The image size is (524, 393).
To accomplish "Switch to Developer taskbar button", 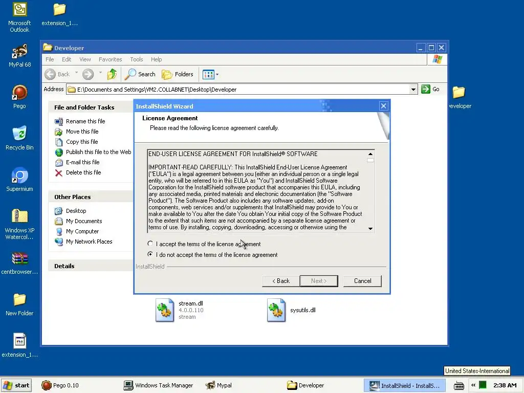I will tap(305, 385).
